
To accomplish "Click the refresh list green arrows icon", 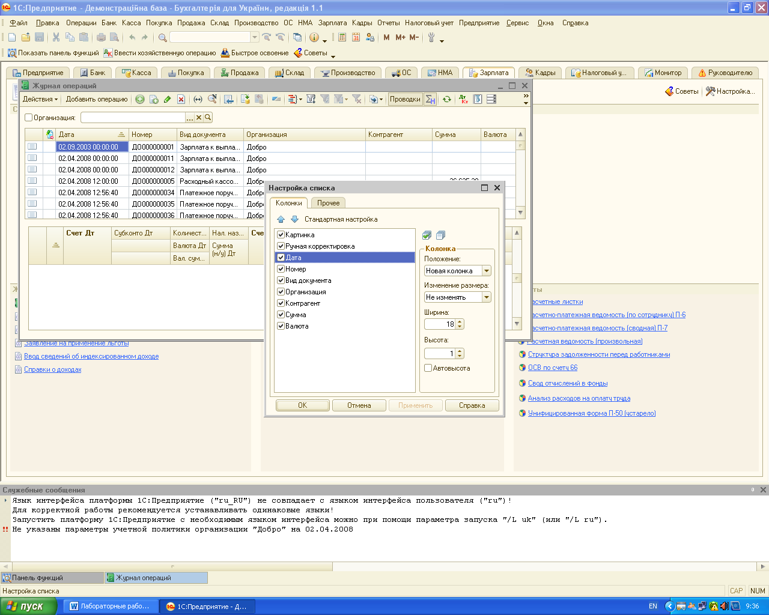I will click(x=446, y=99).
